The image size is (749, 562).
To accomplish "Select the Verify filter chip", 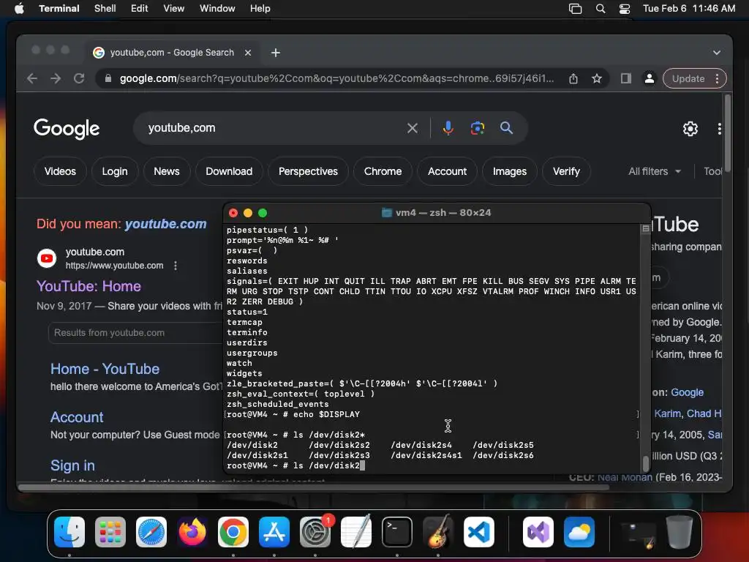I will [x=566, y=171].
